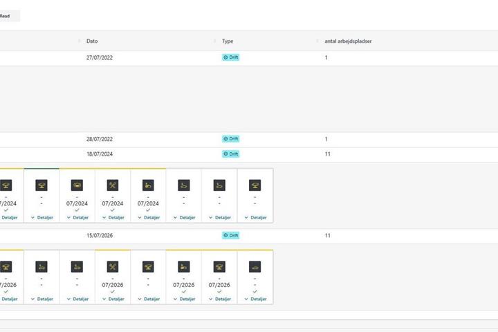Viewport: 498px width, 332px height.
Task: Expand Detaljer on the mask icon card
Action: (x=77, y=218)
